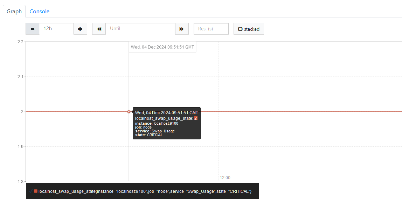
Task: Click the red legend color swatch
Action: (36, 191)
